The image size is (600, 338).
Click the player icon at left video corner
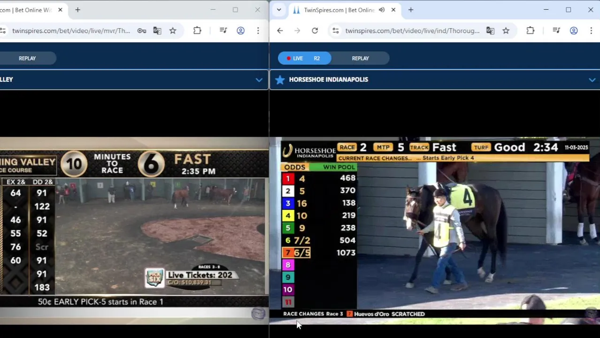point(258,314)
